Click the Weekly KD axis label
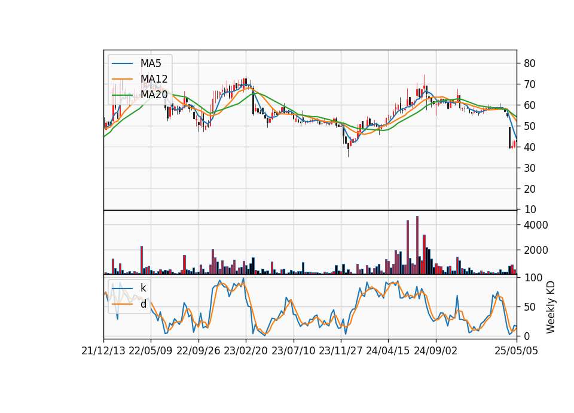Viewport: 574px width, 413px height. 551,308
